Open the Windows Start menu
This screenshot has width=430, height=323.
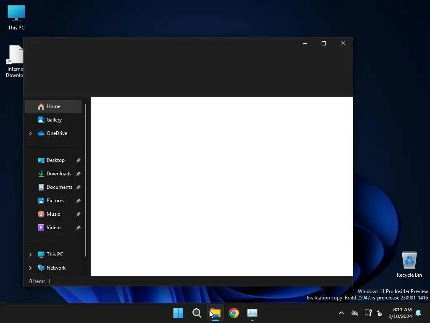point(178,313)
